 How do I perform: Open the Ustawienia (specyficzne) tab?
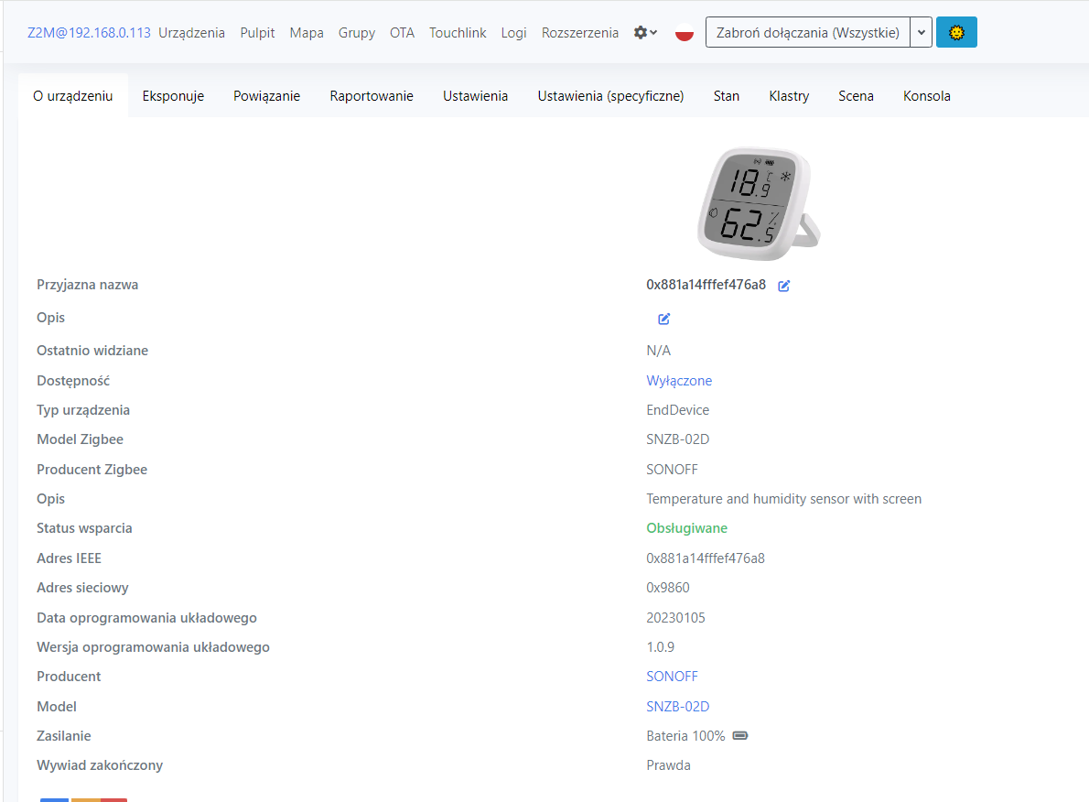610,96
